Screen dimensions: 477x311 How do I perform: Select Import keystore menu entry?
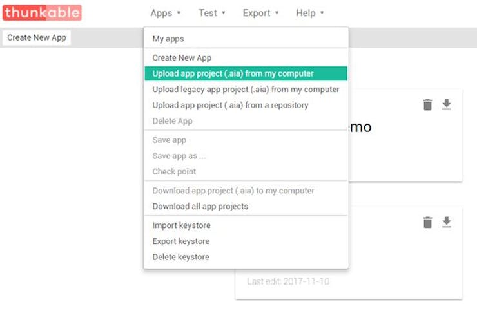click(x=181, y=225)
